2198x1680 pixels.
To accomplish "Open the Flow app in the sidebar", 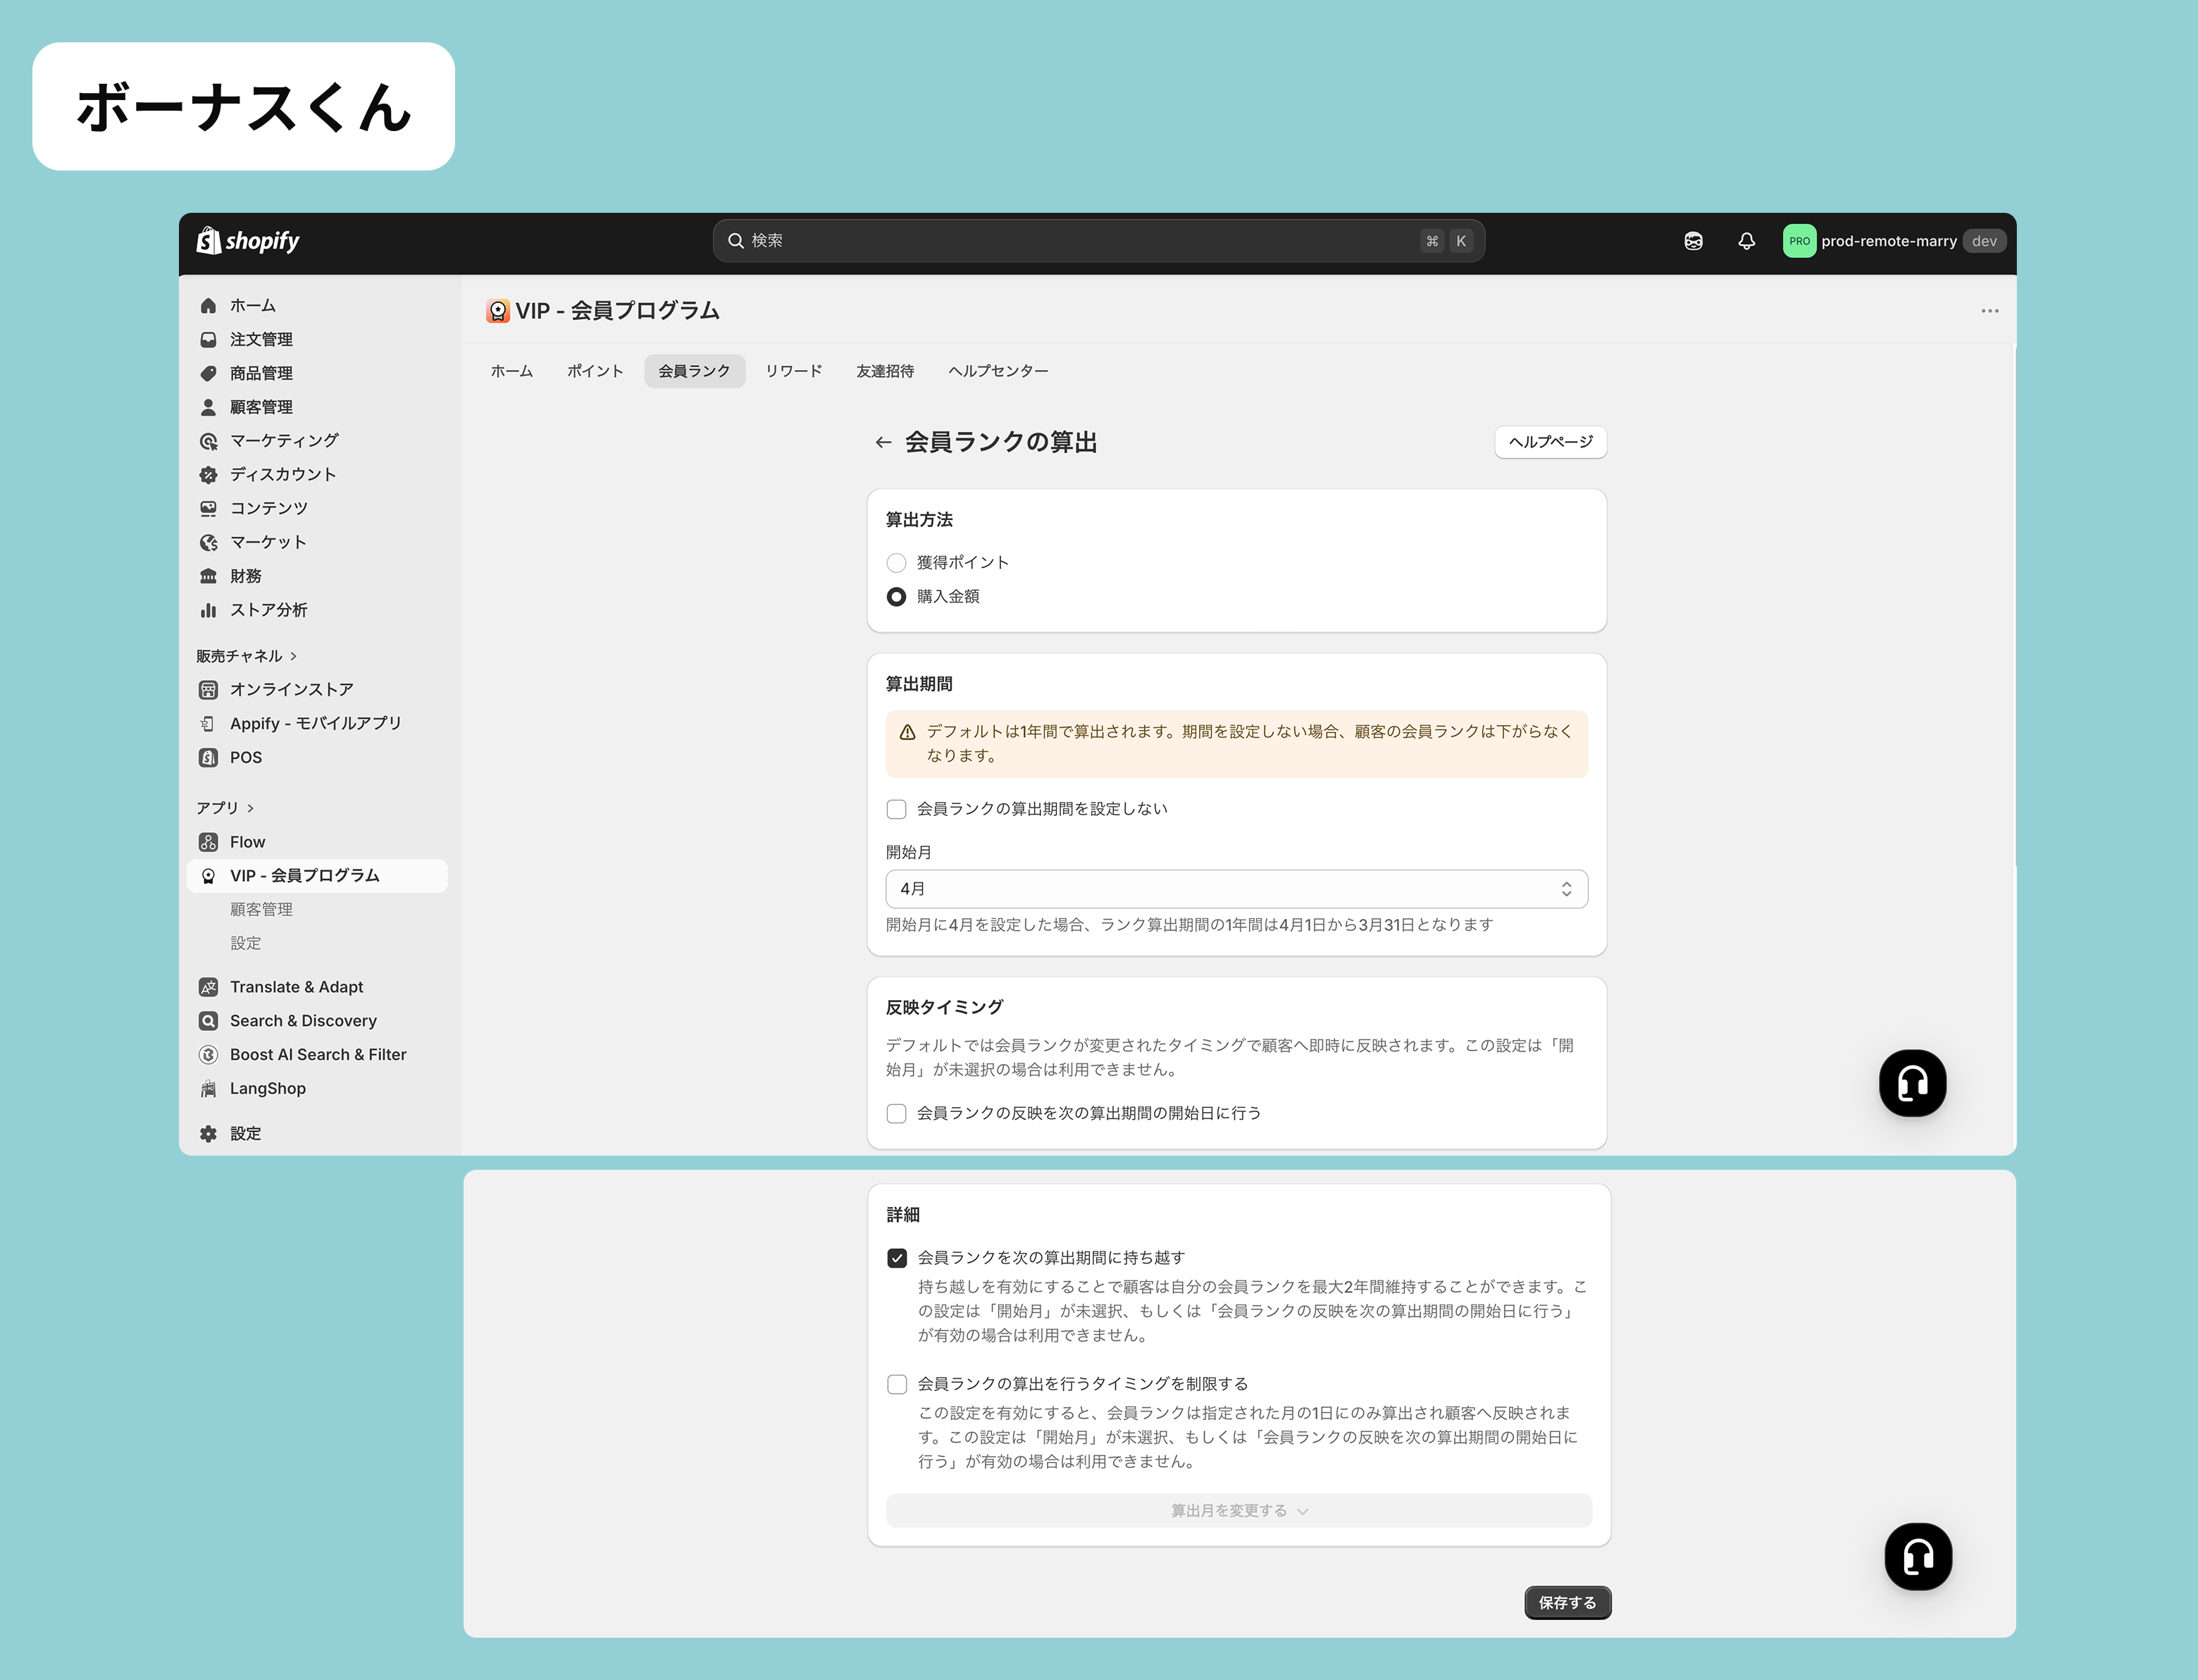I will point(247,842).
